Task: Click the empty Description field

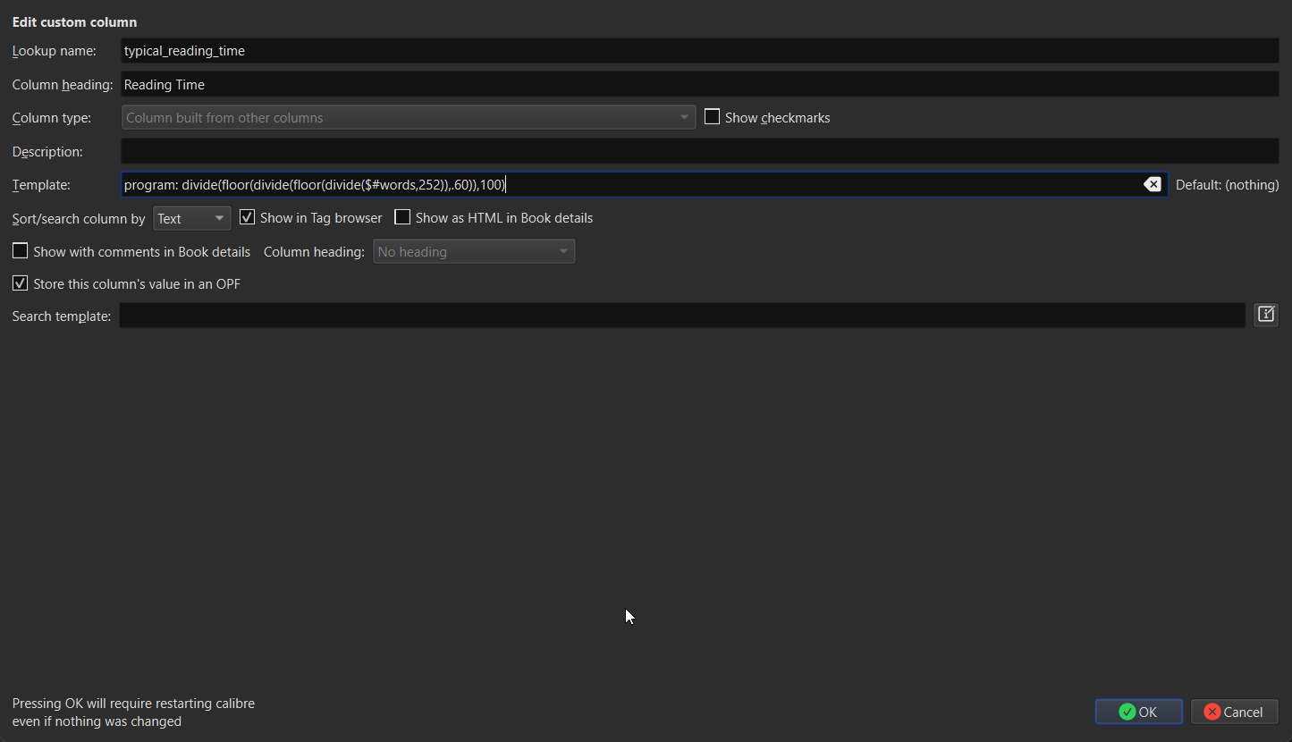Action: pyautogui.click(x=699, y=152)
